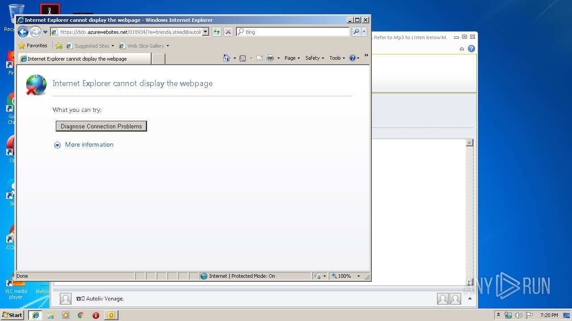Image resolution: width=572 pixels, height=321 pixels.
Task: Open the Tools menu
Action: click(x=337, y=58)
